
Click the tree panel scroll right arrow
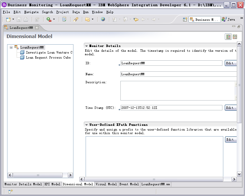[x=70, y=175]
